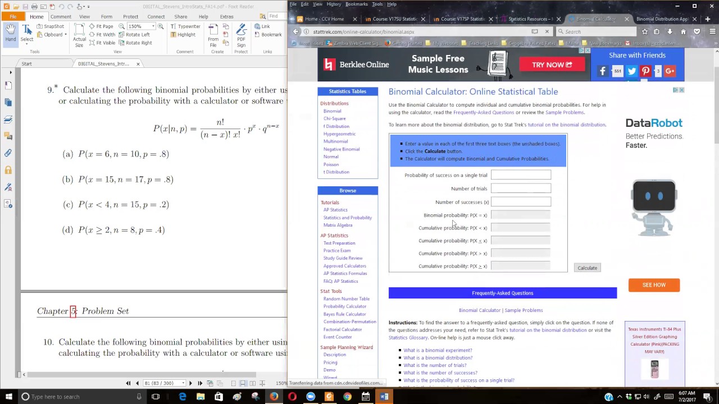Screen dimensions: 719x404
Task: Zoom in with the plus magnifier
Action: 161,26
